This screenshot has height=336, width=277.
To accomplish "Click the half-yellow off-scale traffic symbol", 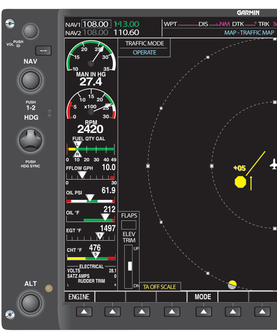I will point(232,285).
